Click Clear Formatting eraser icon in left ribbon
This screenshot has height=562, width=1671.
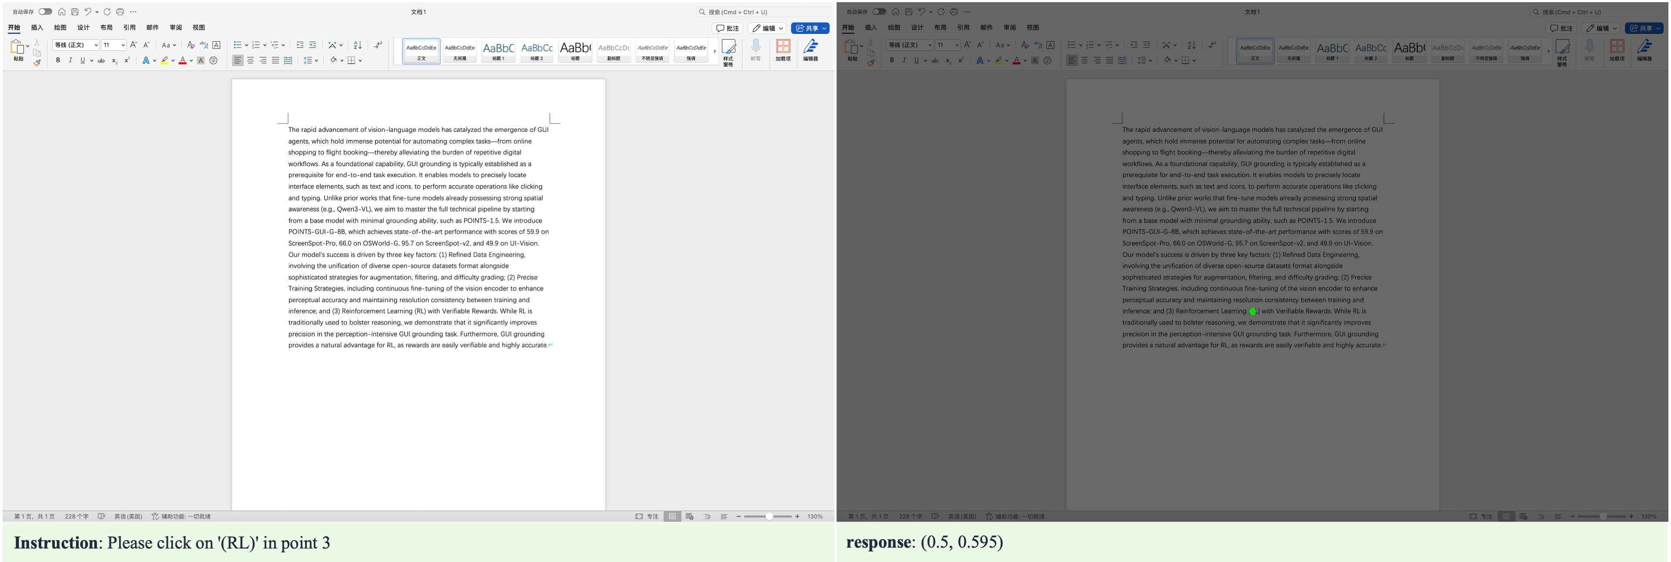click(x=191, y=45)
